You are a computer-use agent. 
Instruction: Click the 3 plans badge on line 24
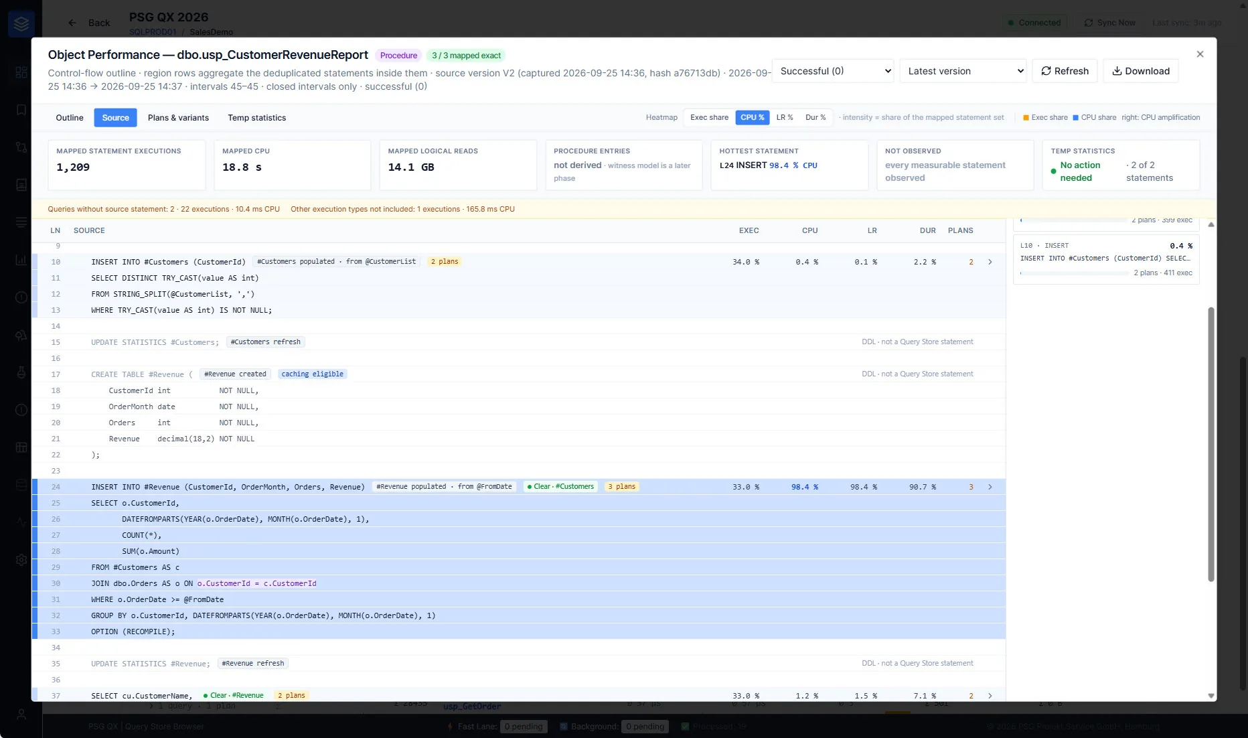coord(622,487)
